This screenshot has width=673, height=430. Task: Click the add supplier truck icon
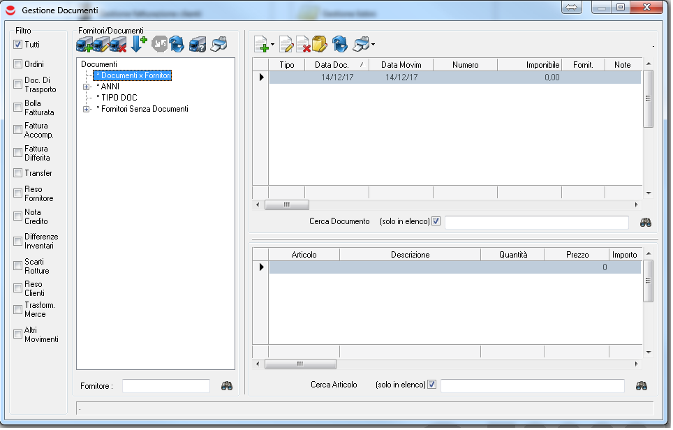84,45
